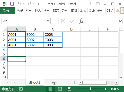Open ribbon display options icon
Image resolution: width=124 pixels, height=92 pixels.
pyautogui.click(x=98, y=4)
